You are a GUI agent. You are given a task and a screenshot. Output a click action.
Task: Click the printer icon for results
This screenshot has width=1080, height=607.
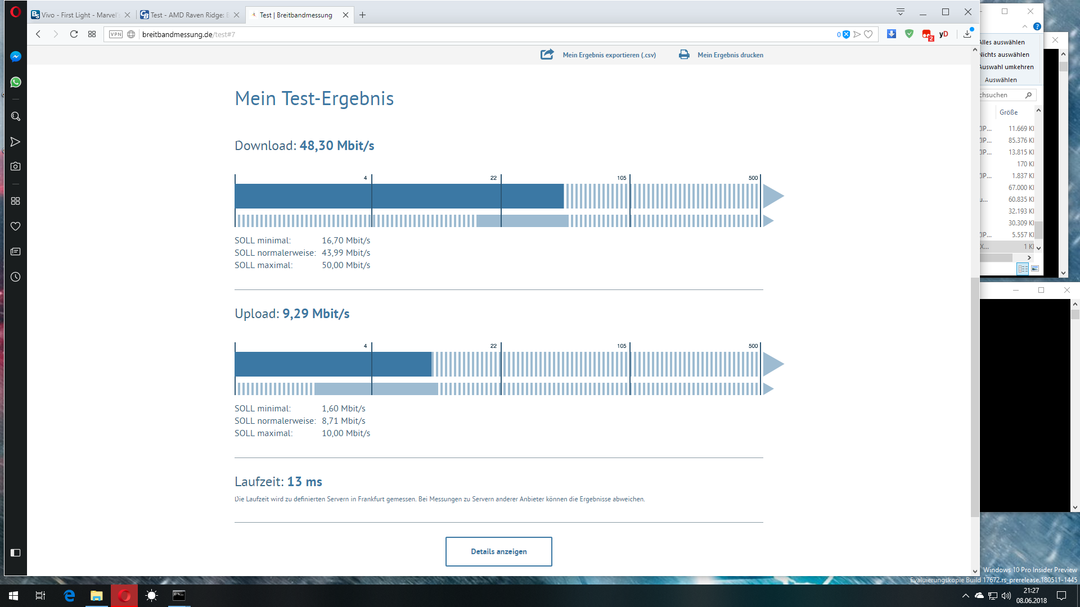[684, 55]
